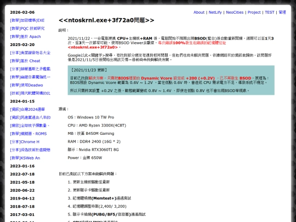Open the sidebar article [技術]現代軟體架構的比
Screen dimensions: 296x222
pyautogui.click(x=30, y=93)
